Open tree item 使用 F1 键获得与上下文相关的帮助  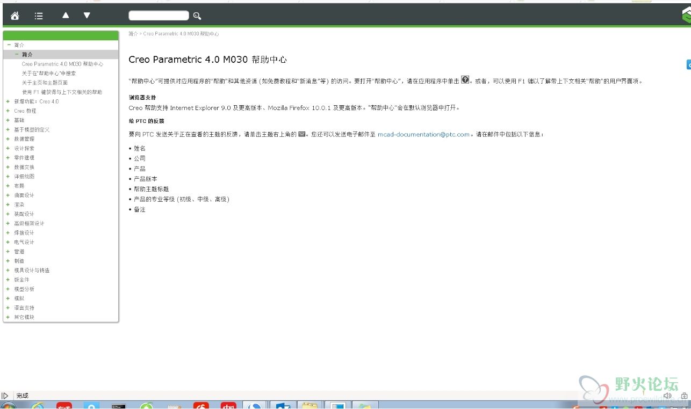[62, 92]
